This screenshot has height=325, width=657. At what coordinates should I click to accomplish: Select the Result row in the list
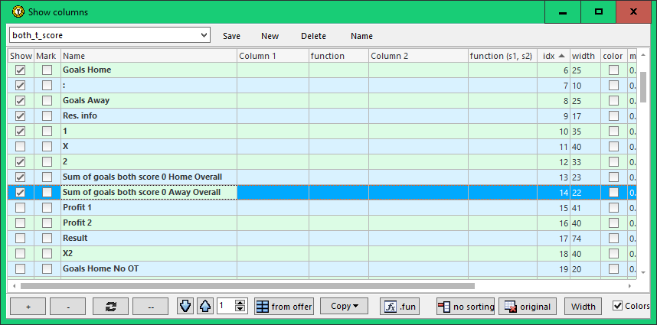145,238
